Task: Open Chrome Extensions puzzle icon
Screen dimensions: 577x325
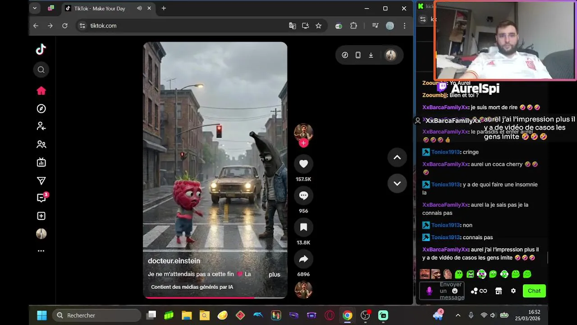Action: point(353,26)
